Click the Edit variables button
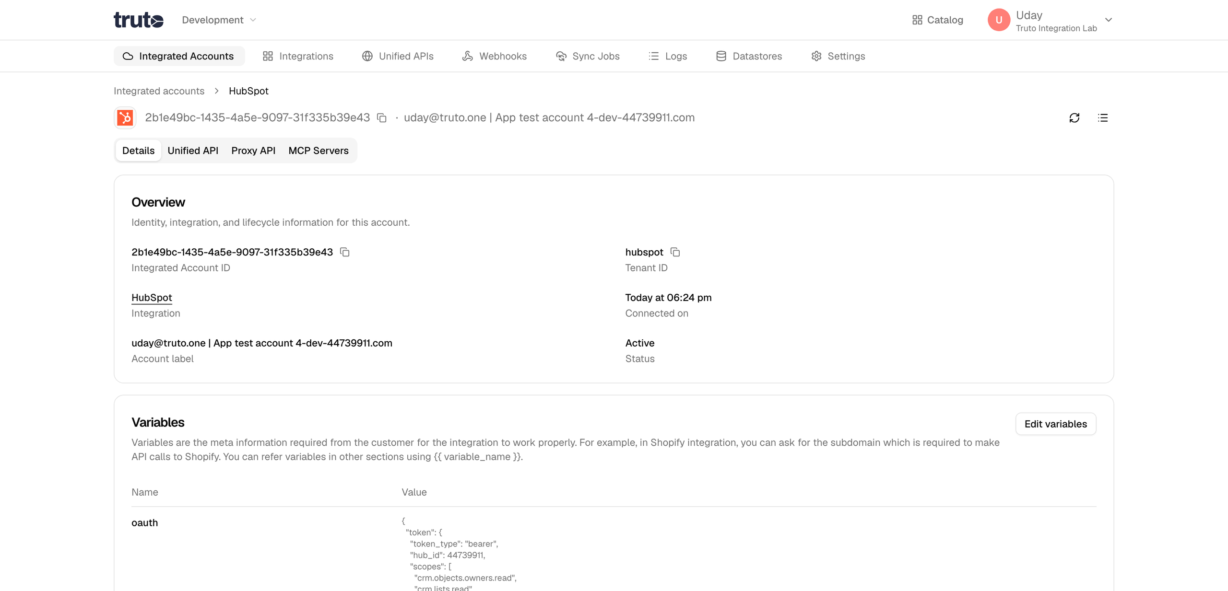 1055,424
